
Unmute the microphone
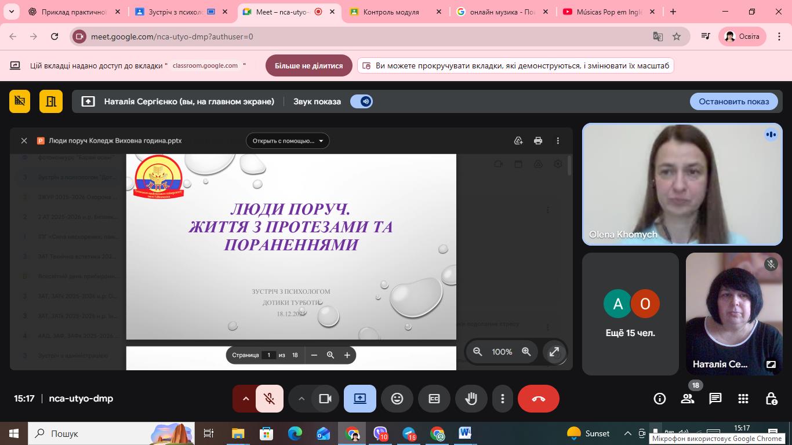coord(269,399)
